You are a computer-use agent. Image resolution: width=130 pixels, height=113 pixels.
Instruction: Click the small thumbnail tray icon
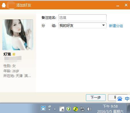(x=62, y=109)
